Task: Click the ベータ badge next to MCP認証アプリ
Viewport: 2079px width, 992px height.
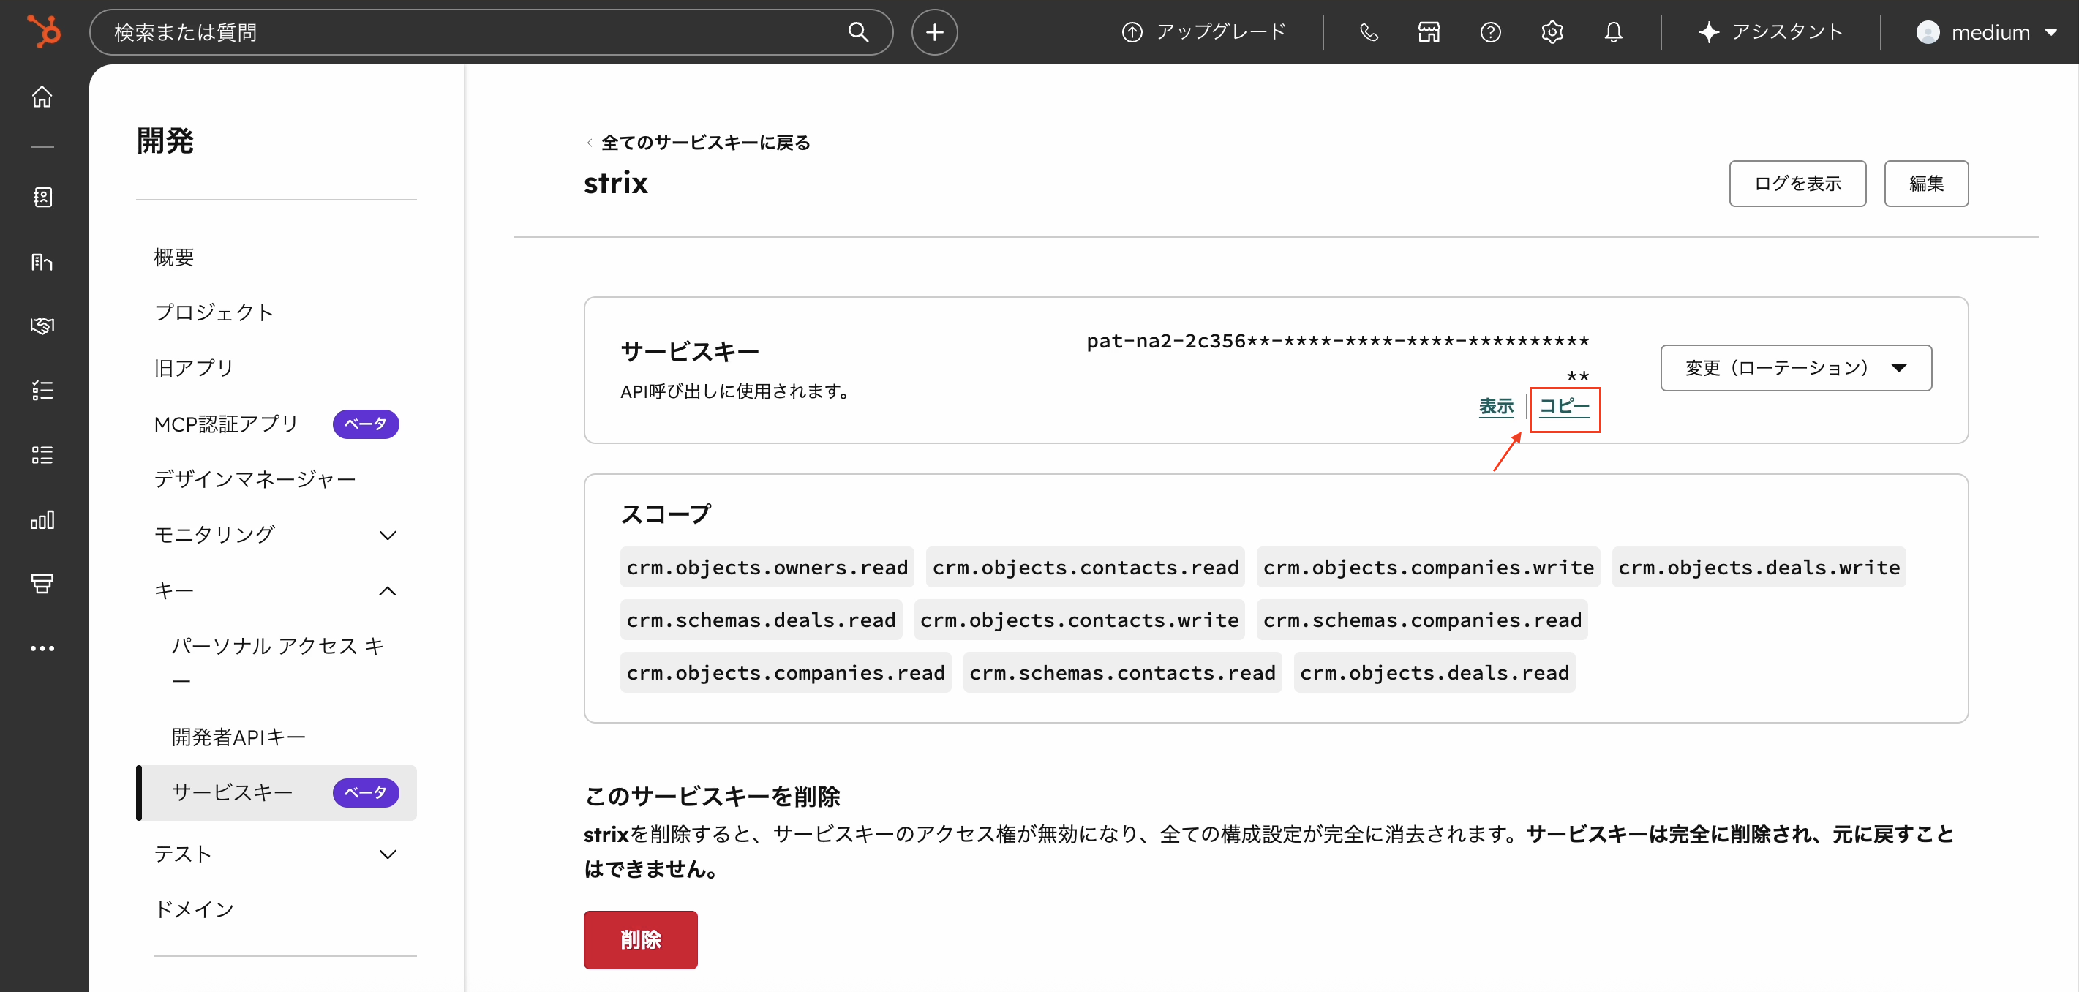Action: click(366, 423)
